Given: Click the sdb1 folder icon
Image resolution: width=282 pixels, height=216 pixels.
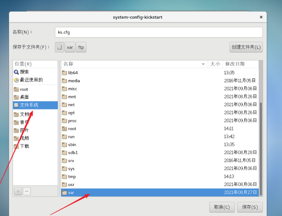Looking at the screenshot, I should pos(64,153).
